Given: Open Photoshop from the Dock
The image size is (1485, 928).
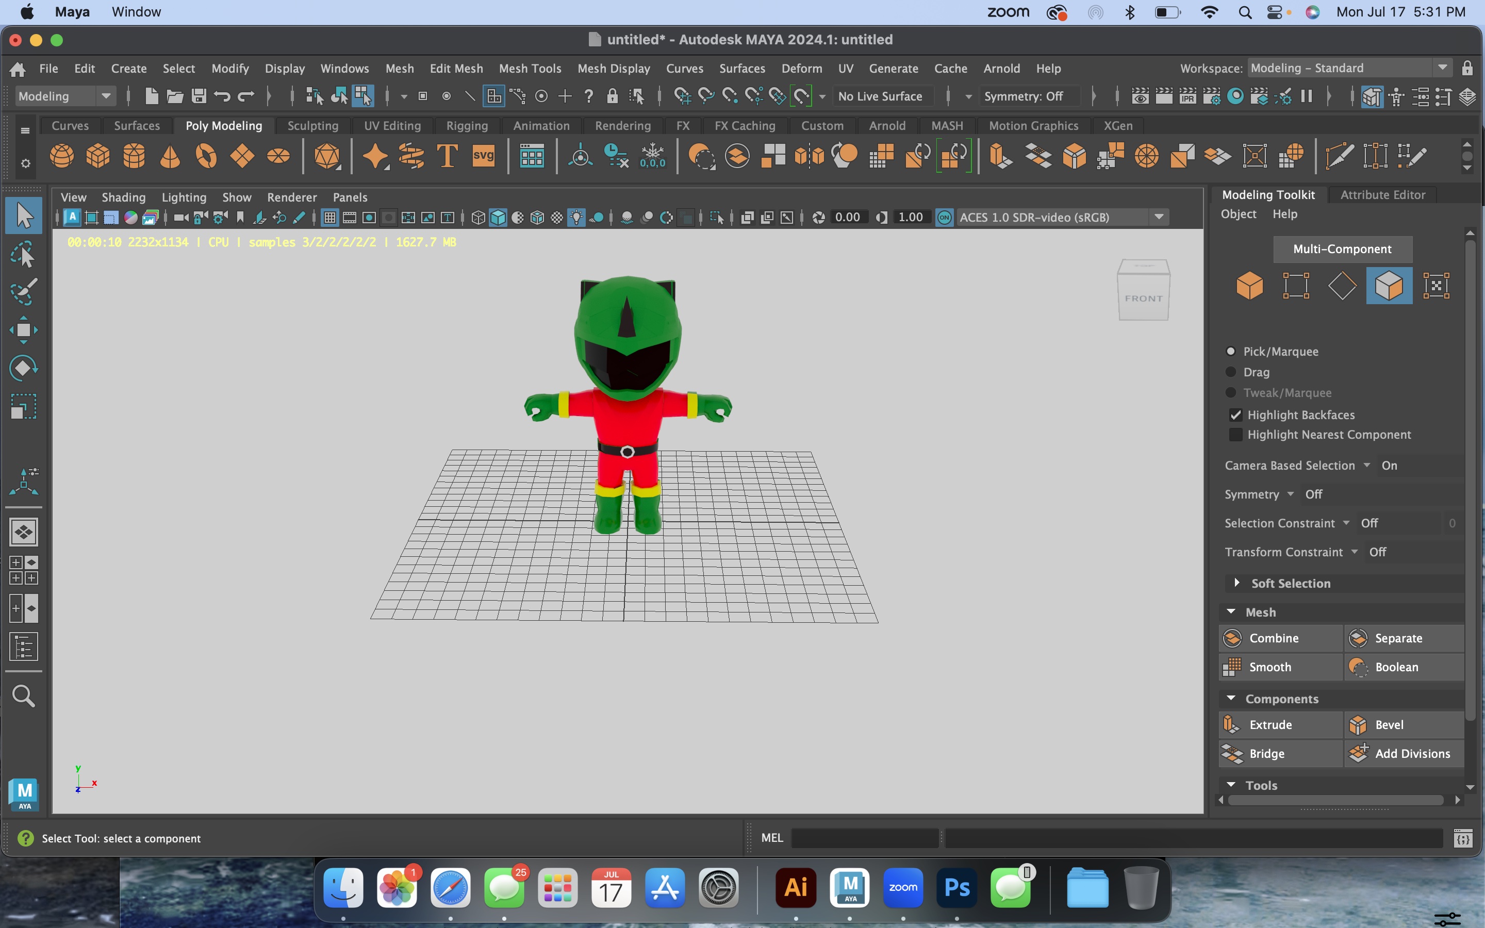Looking at the screenshot, I should pyautogui.click(x=956, y=887).
